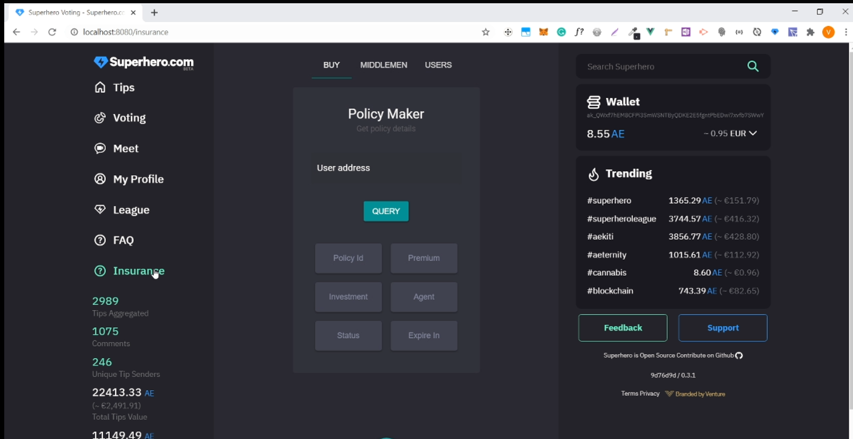
Task: Click the wallet address text
Action: tap(675, 115)
